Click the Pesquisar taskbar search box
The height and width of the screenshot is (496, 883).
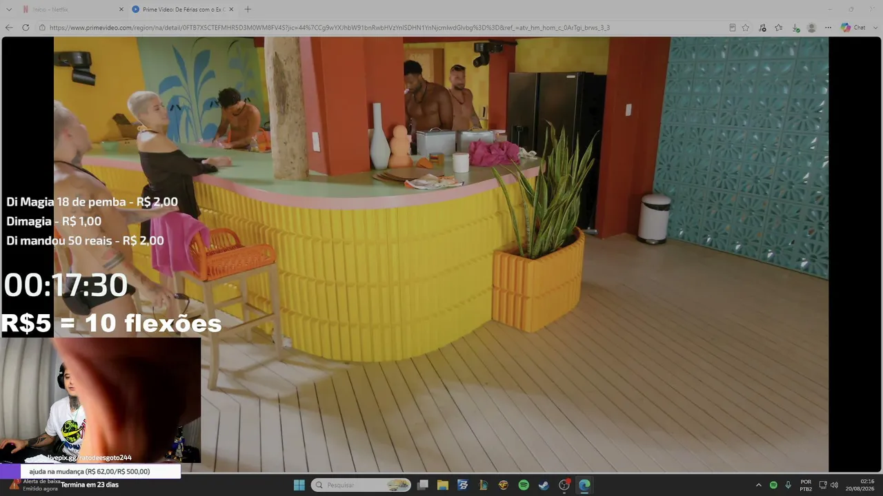click(x=362, y=485)
